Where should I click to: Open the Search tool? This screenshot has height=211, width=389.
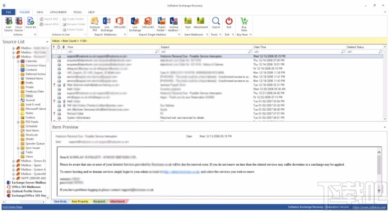[x=216, y=23]
